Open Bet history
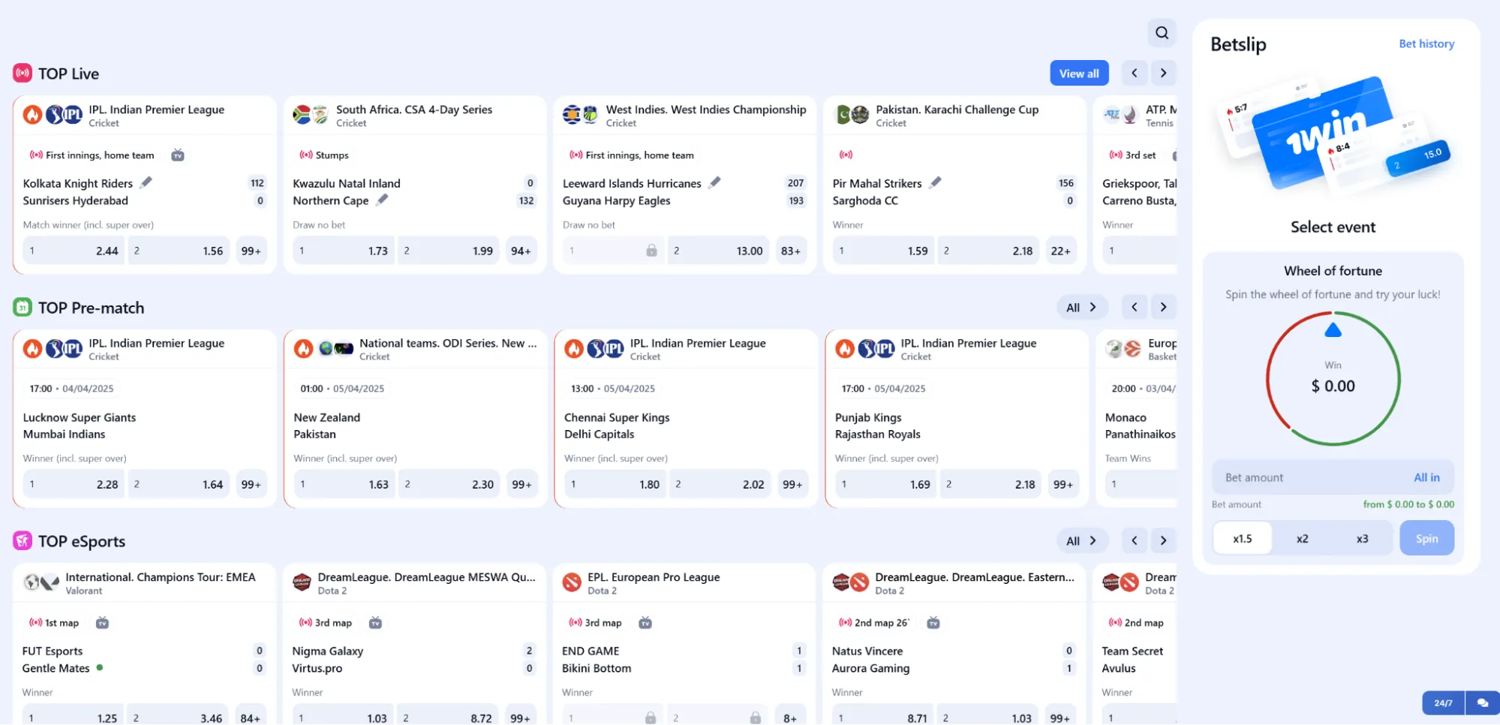Screen dimensions: 1500x725 pos(1426,44)
